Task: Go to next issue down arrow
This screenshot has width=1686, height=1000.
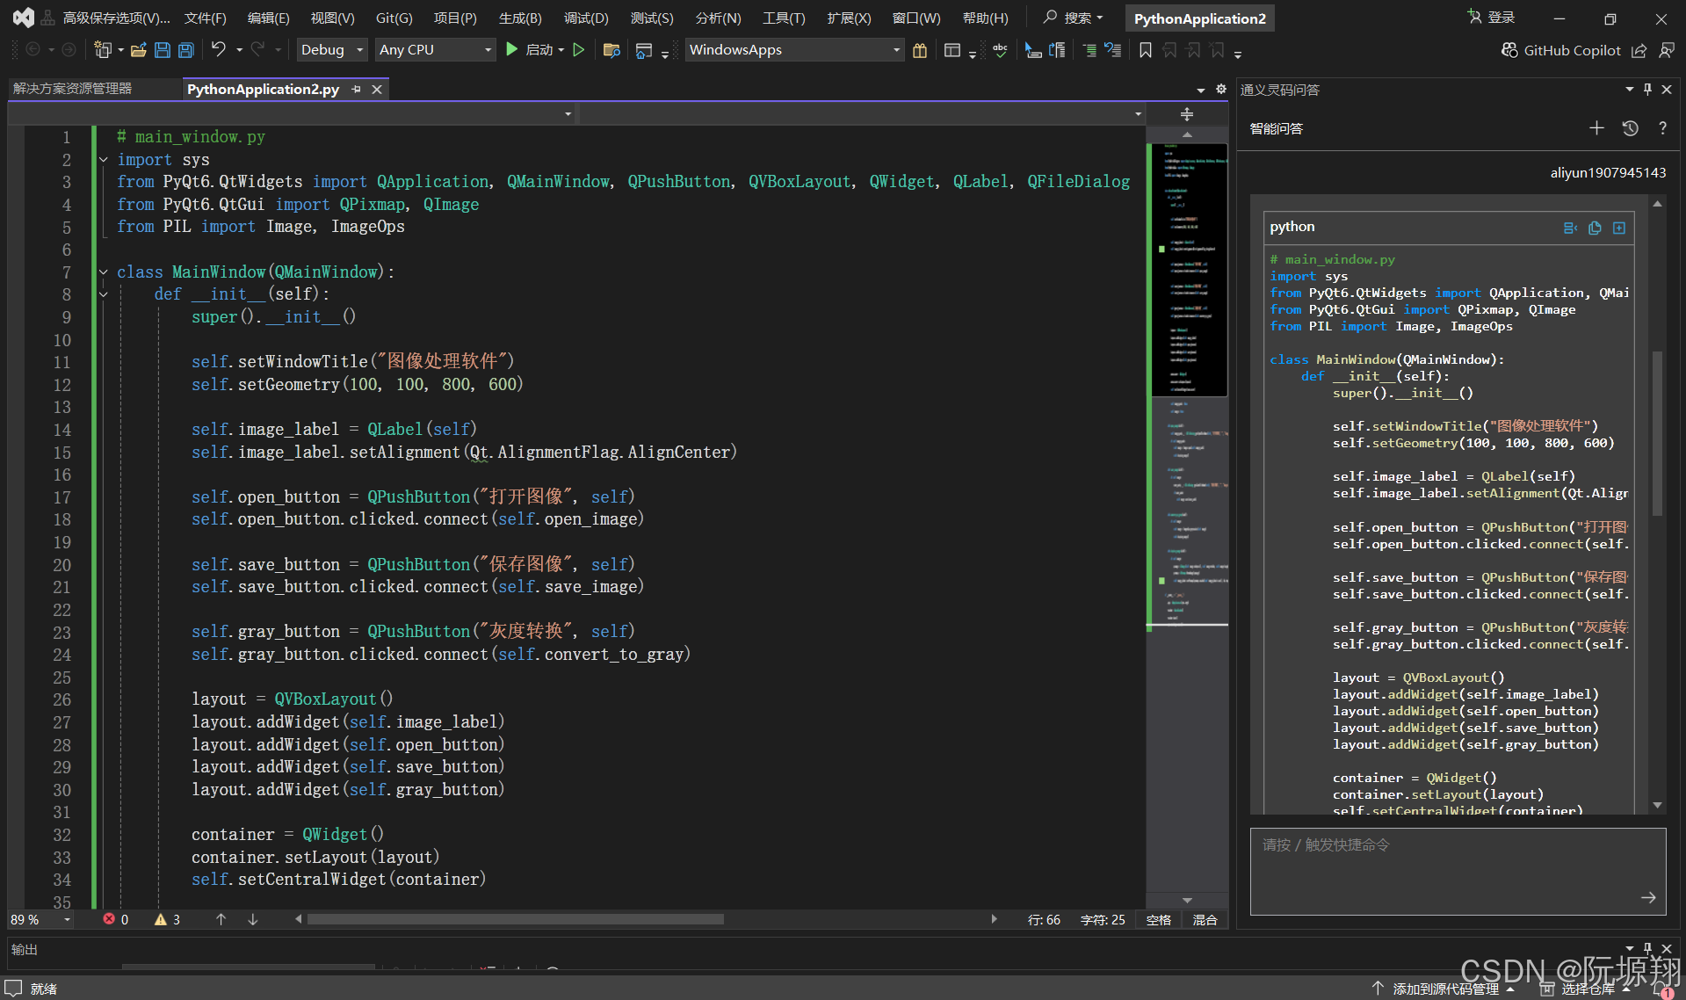Action: 253,919
